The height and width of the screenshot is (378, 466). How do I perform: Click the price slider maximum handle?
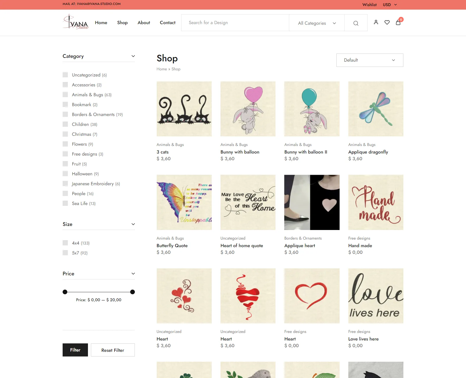(x=133, y=292)
